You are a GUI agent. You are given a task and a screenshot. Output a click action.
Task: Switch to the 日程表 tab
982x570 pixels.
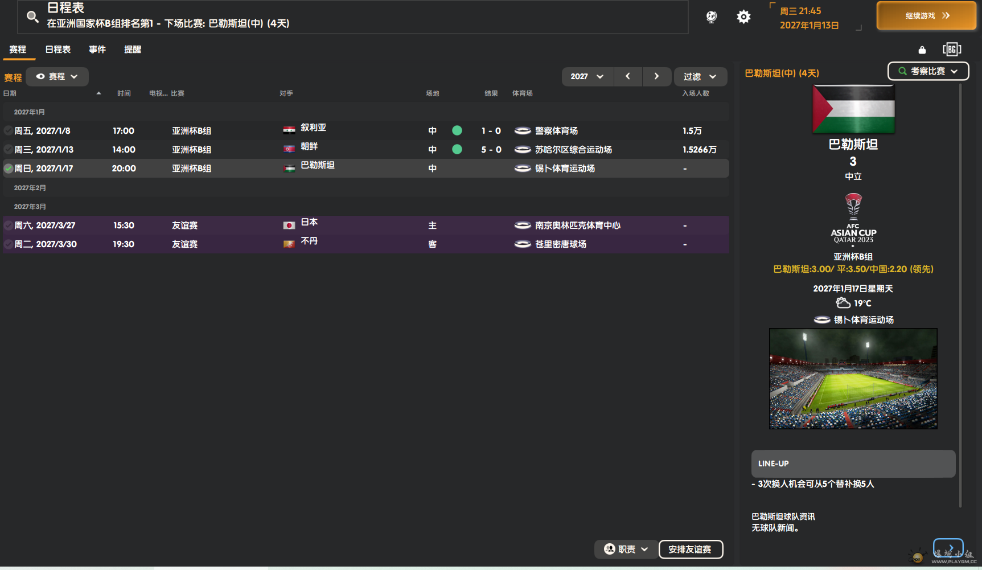click(x=58, y=50)
